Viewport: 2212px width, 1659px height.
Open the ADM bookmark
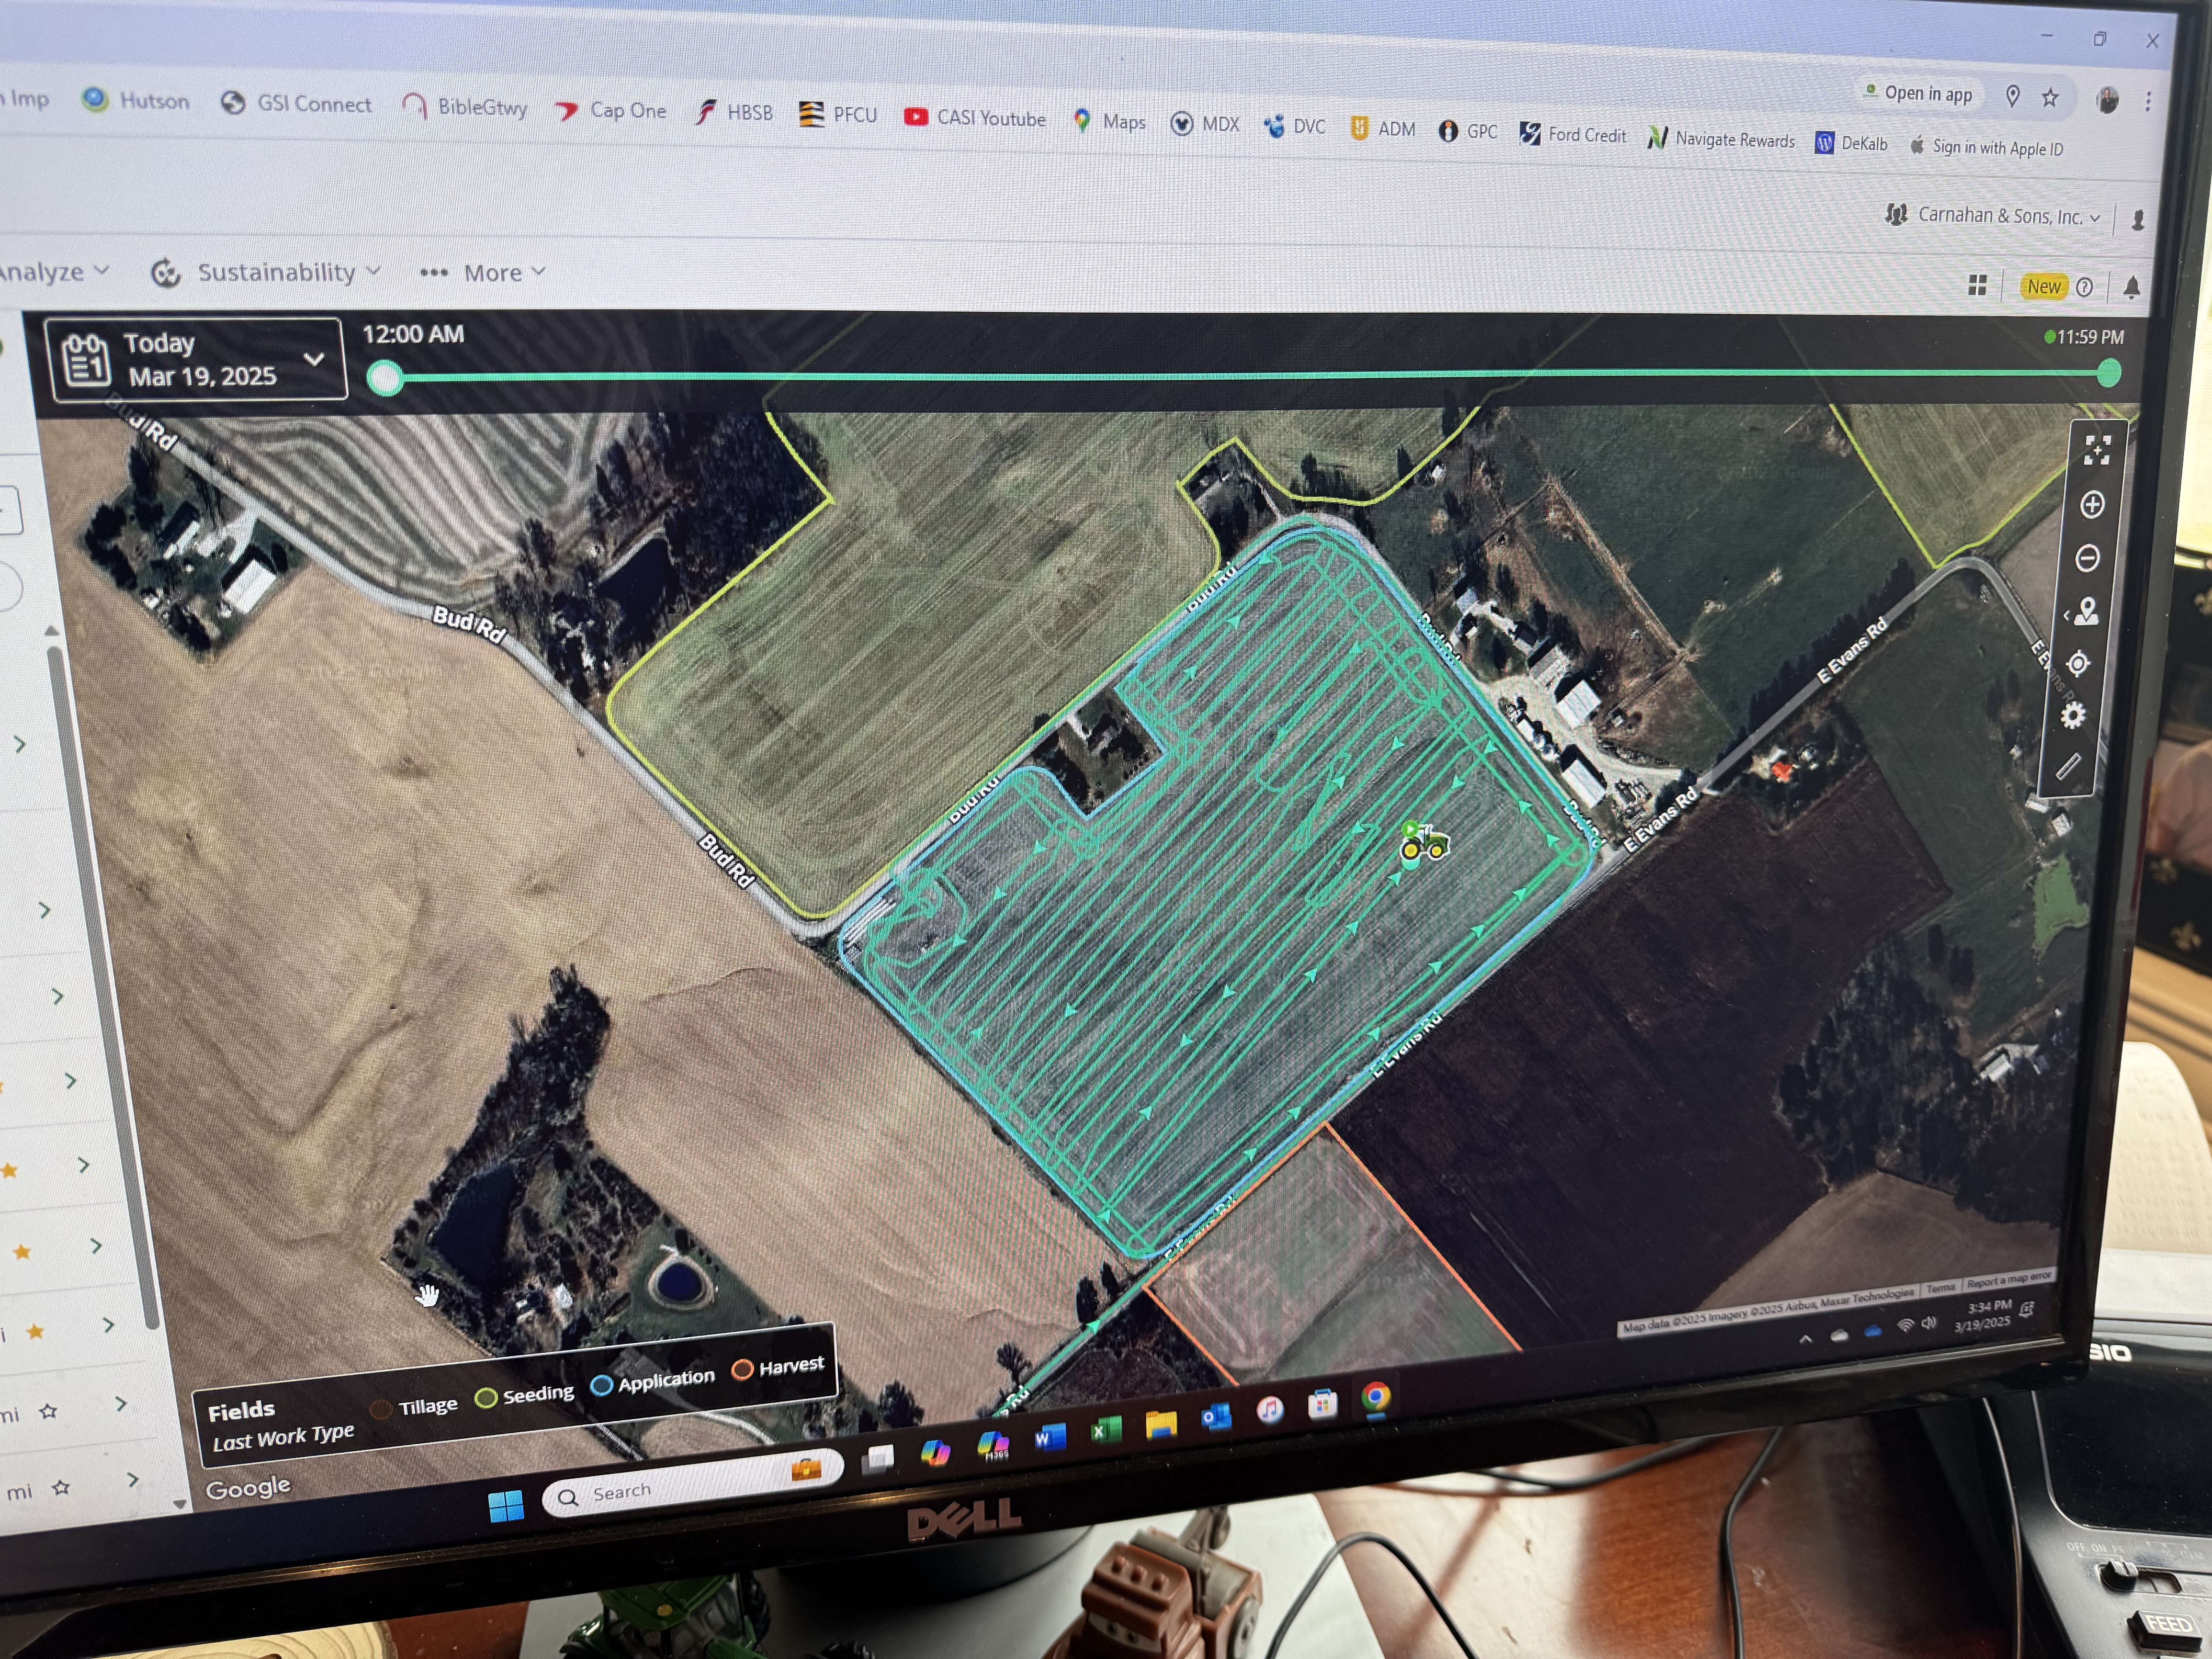1382,128
